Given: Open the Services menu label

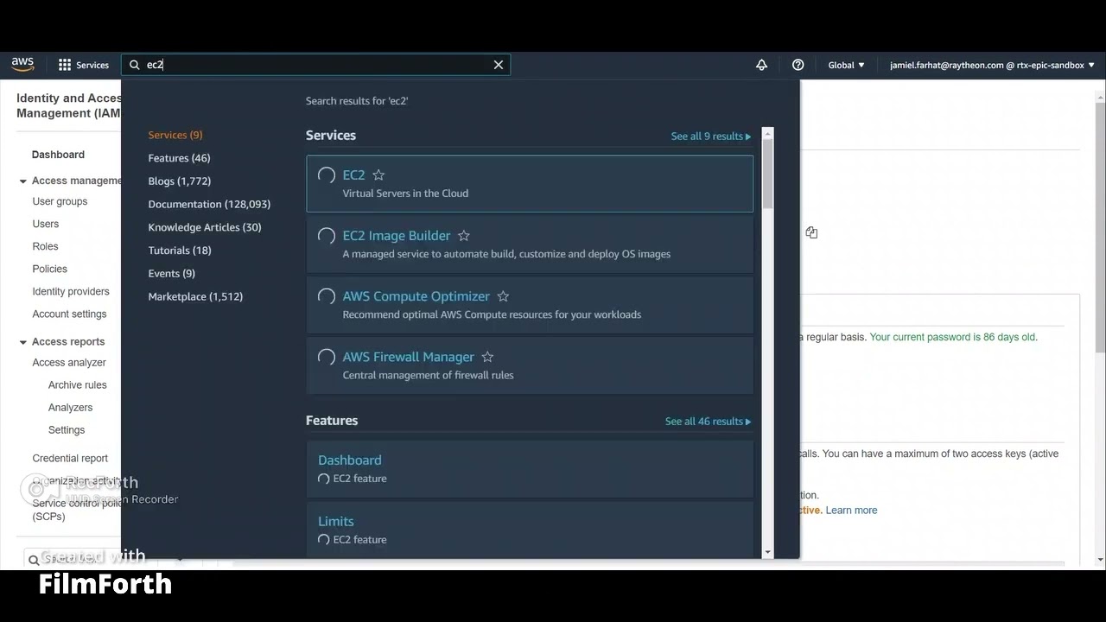Looking at the screenshot, I should click(92, 65).
